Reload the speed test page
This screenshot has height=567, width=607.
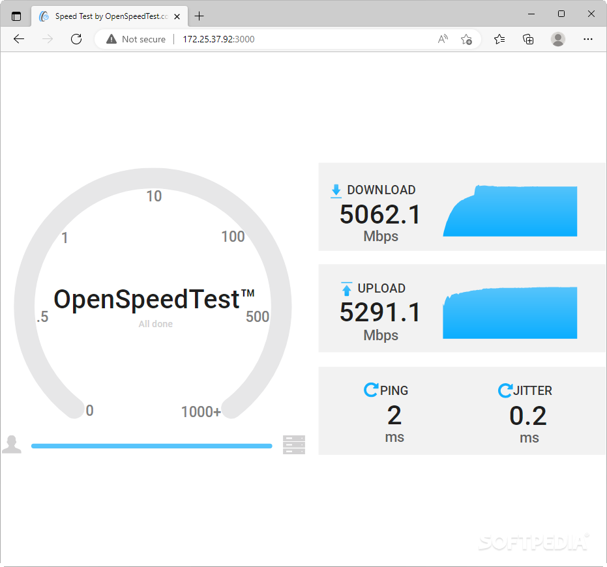click(x=76, y=39)
